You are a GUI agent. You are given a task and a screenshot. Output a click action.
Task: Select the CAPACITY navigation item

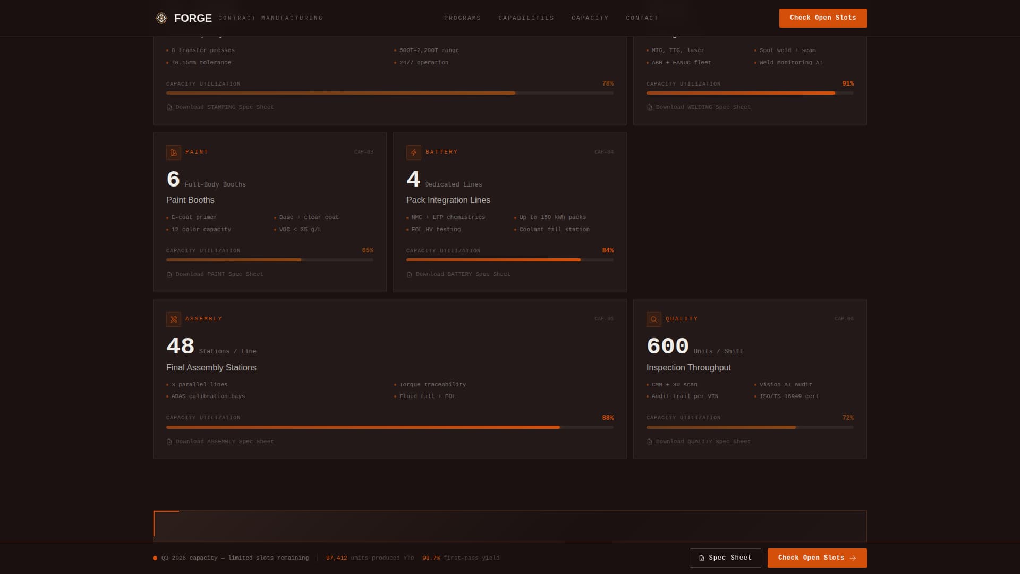click(590, 18)
